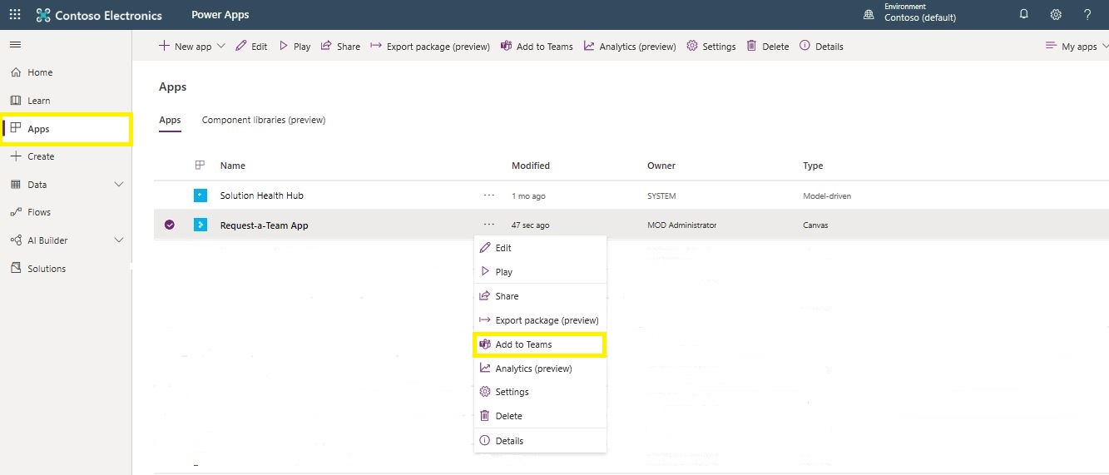Image resolution: width=1109 pixels, height=475 pixels.
Task: Click Export package in the top toolbar
Action: (430, 47)
